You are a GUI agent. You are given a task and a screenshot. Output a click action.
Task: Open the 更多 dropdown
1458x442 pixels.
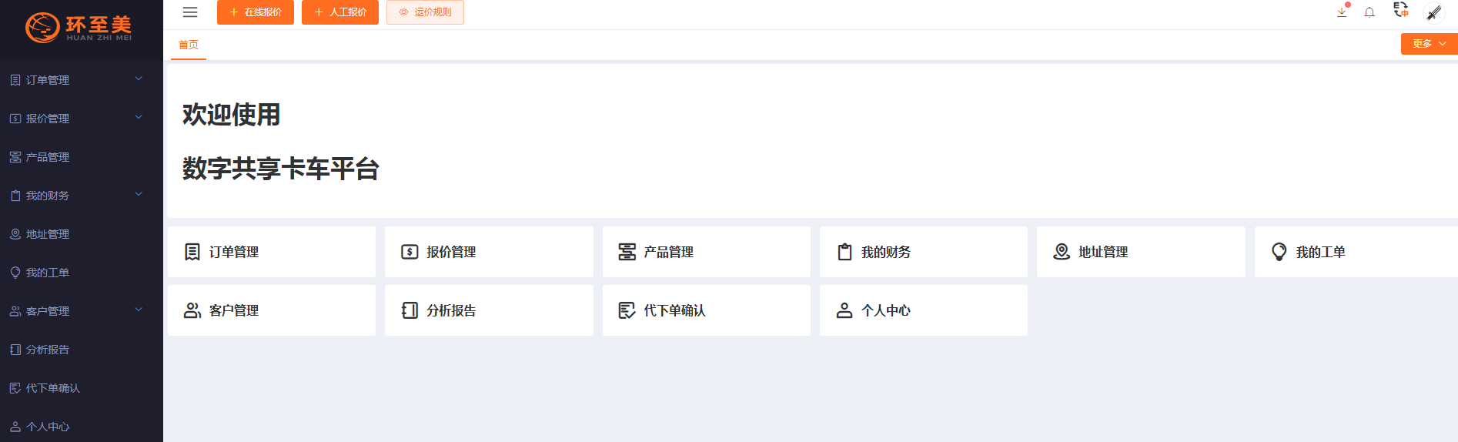1429,44
